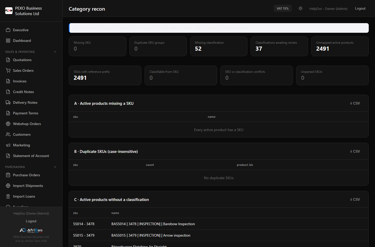Click the Invoices document icon

8,81
